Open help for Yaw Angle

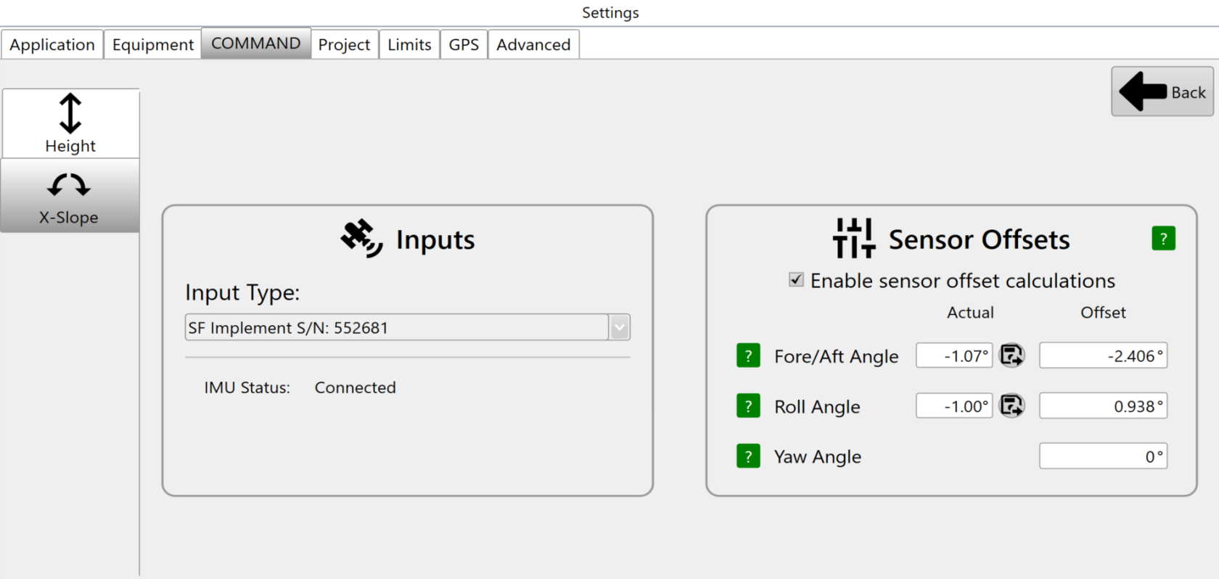(x=748, y=456)
